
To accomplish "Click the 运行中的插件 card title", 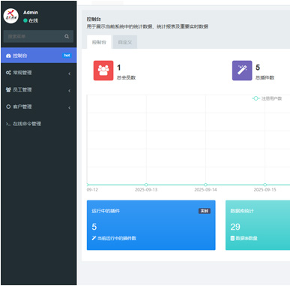I will point(106,211).
